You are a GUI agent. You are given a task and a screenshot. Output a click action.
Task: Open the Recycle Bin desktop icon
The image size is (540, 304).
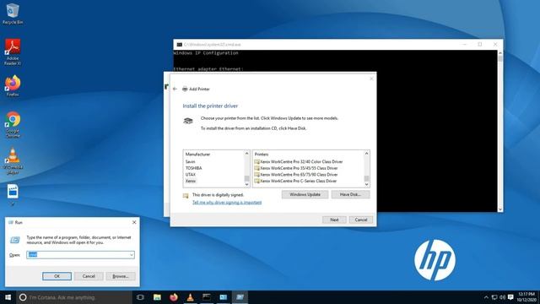[x=13, y=14]
